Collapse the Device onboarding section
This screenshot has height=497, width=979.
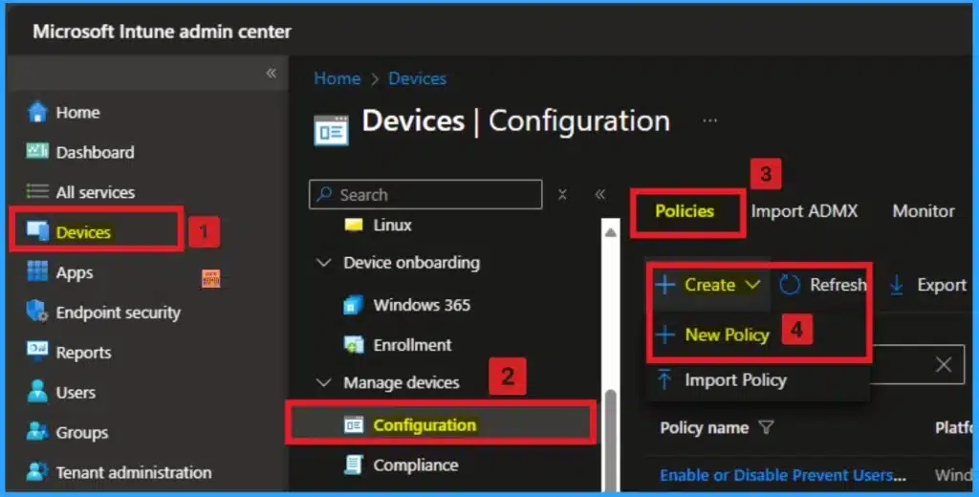click(x=324, y=262)
